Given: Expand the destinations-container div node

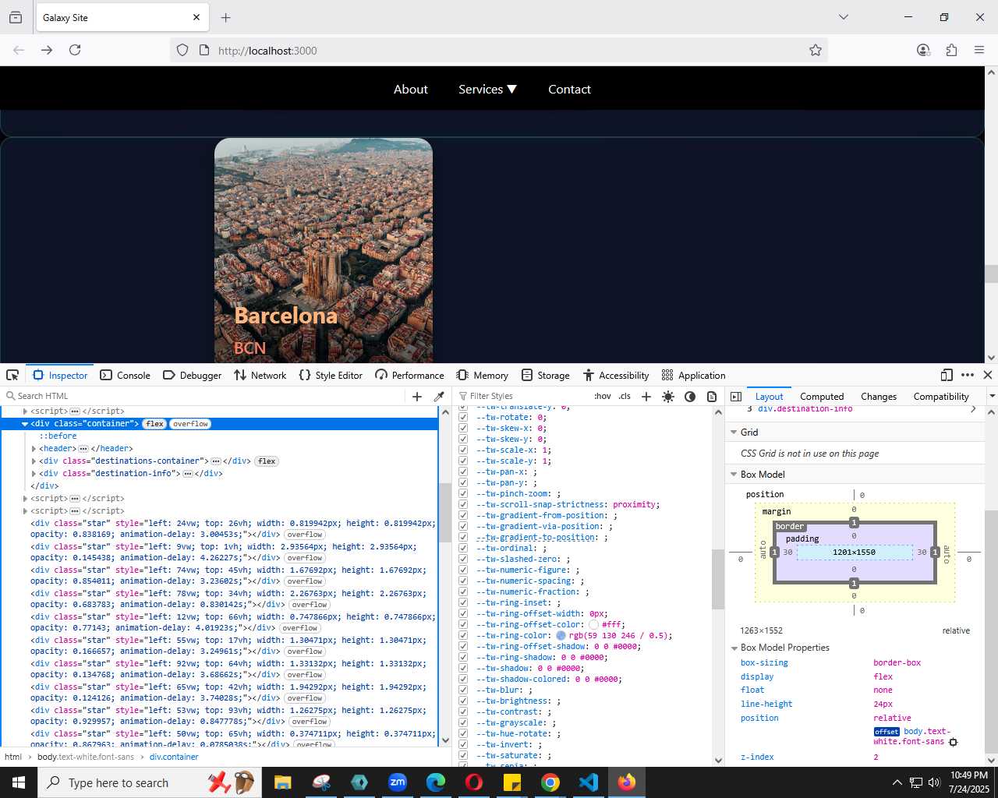Looking at the screenshot, I should coord(34,461).
